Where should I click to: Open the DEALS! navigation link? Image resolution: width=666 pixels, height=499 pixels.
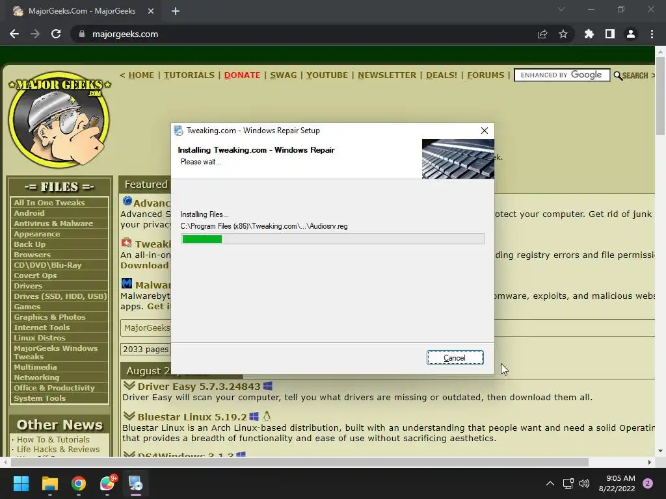(x=442, y=75)
